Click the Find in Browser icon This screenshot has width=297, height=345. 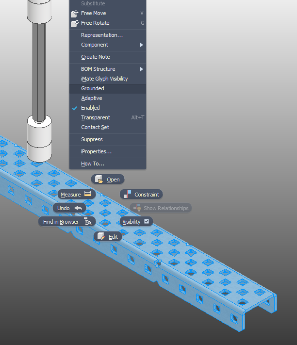click(x=88, y=221)
